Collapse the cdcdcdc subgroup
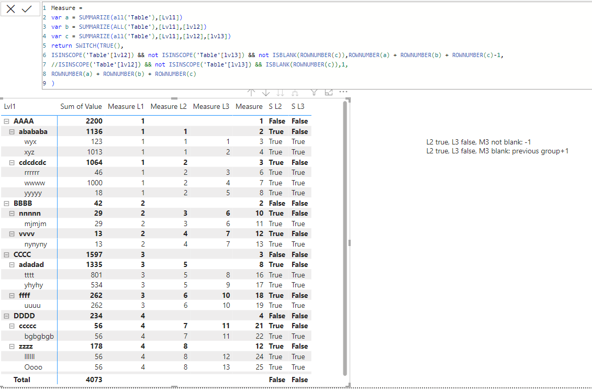This screenshot has width=592, height=390. [x=12, y=162]
